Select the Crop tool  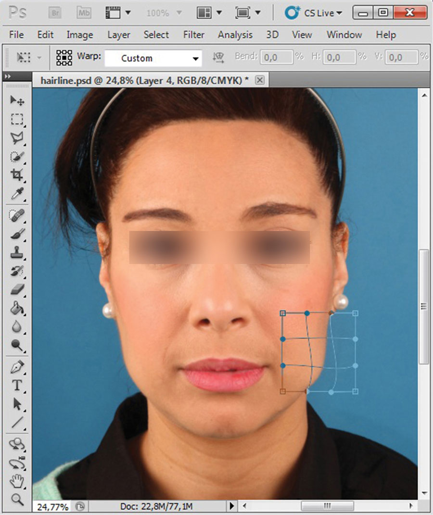coord(17,175)
